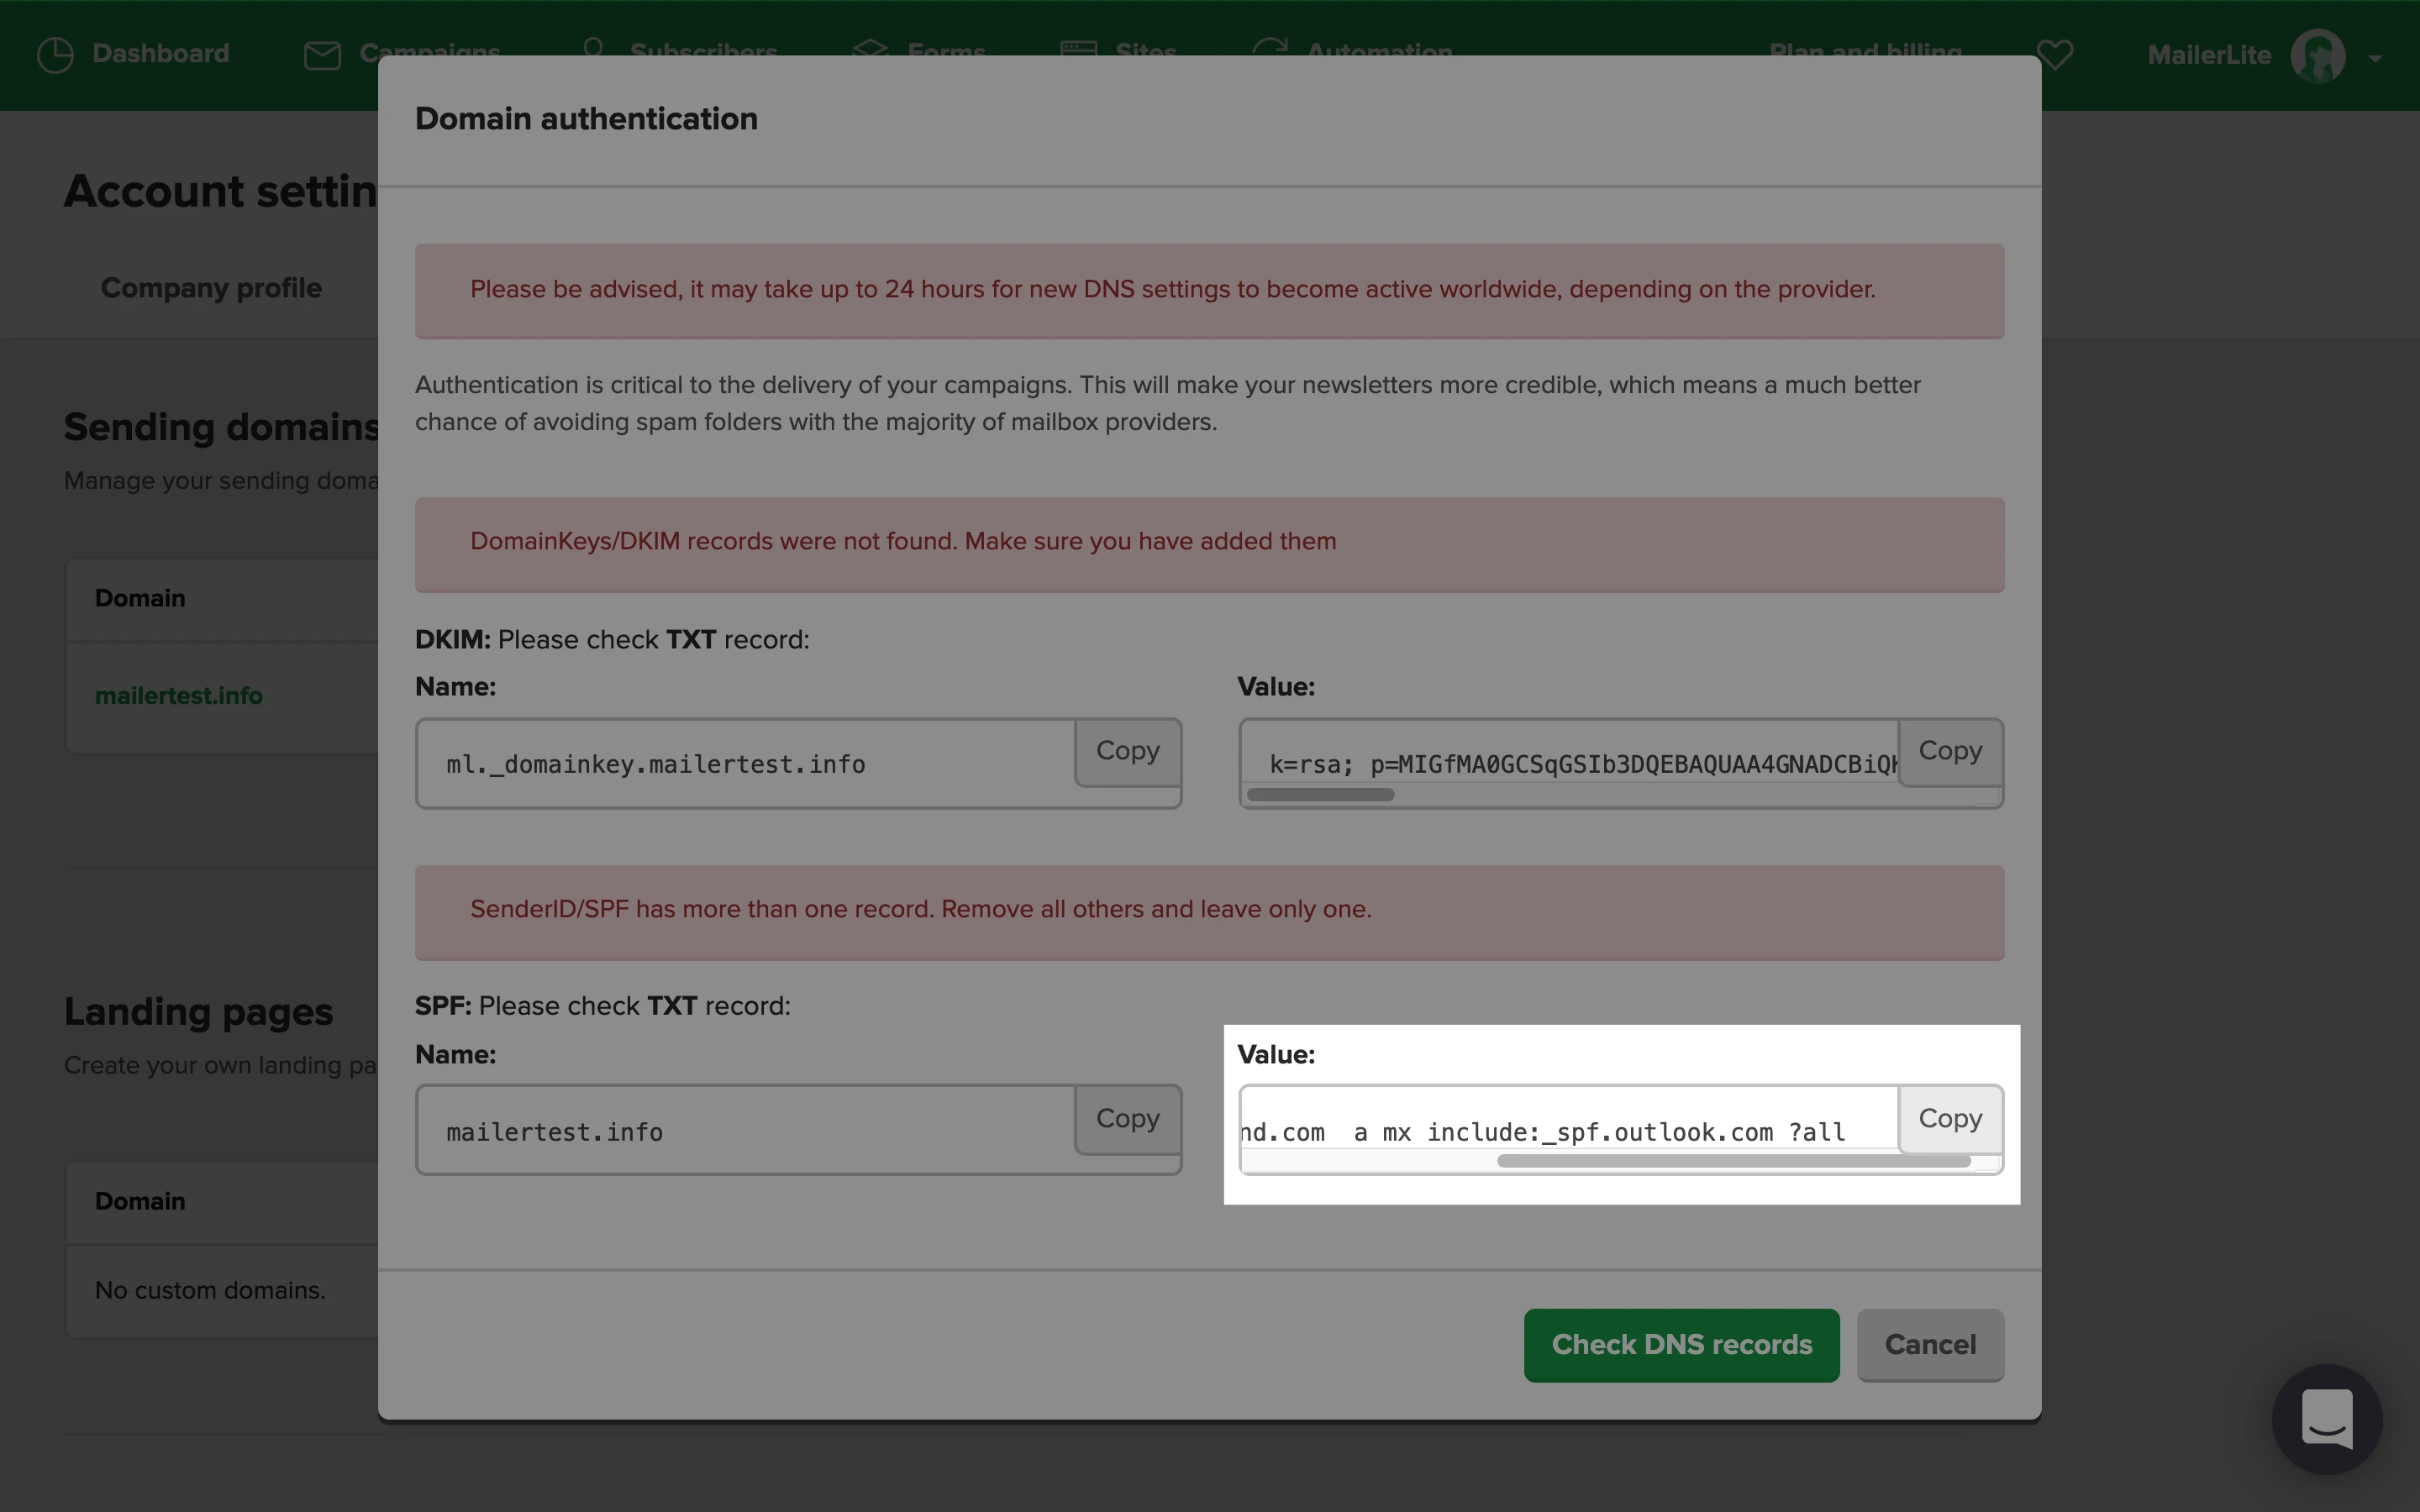Expand the account dropdown arrow
The width and height of the screenshot is (2420, 1512).
pyautogui.click(x=2375, y=58)
